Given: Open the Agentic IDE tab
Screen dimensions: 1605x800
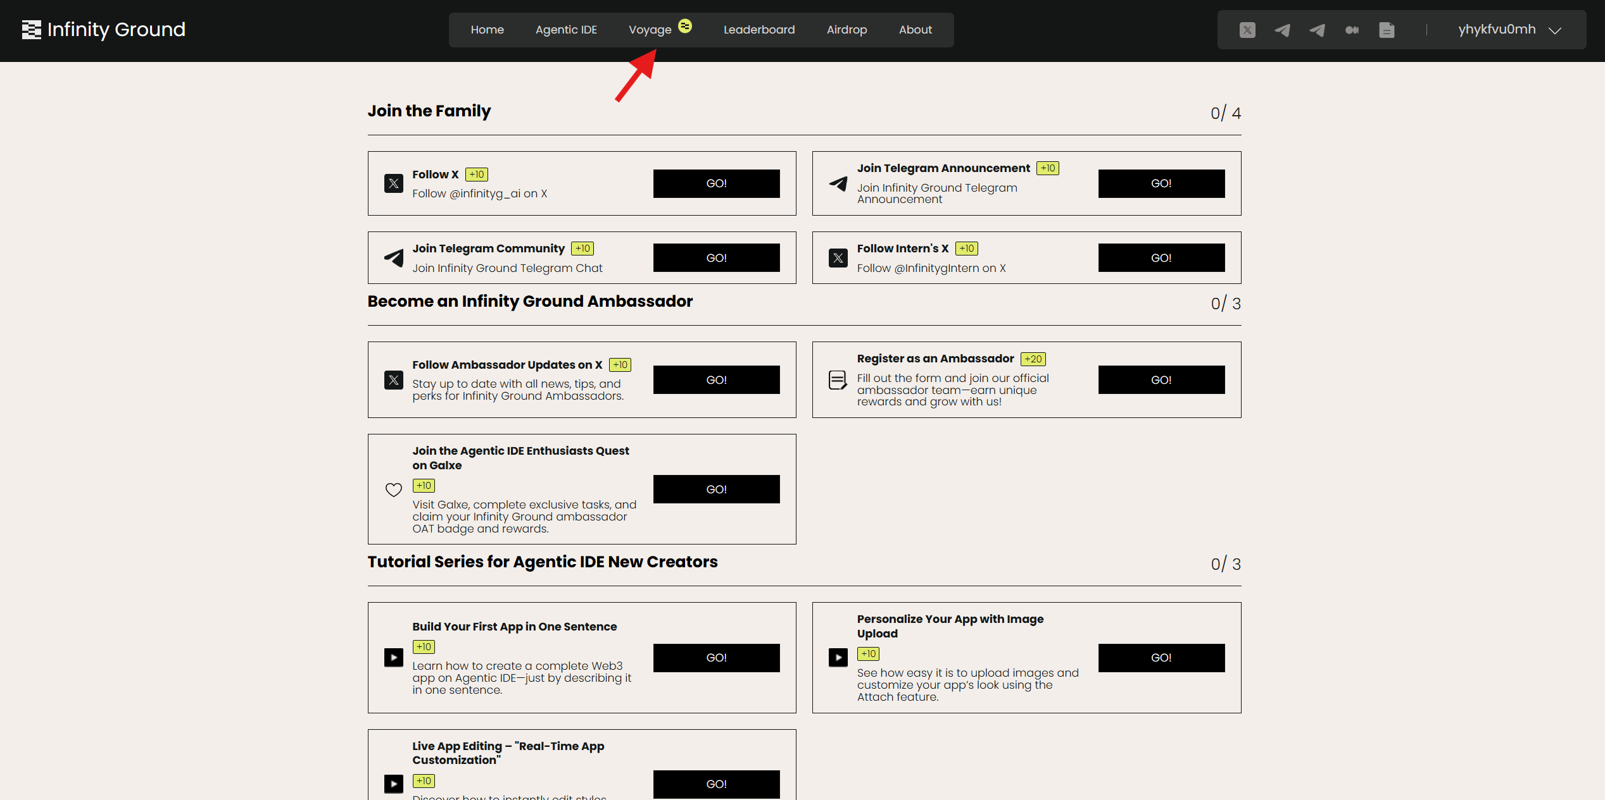Looking at the screenshot, I should (x=566, y=30).
